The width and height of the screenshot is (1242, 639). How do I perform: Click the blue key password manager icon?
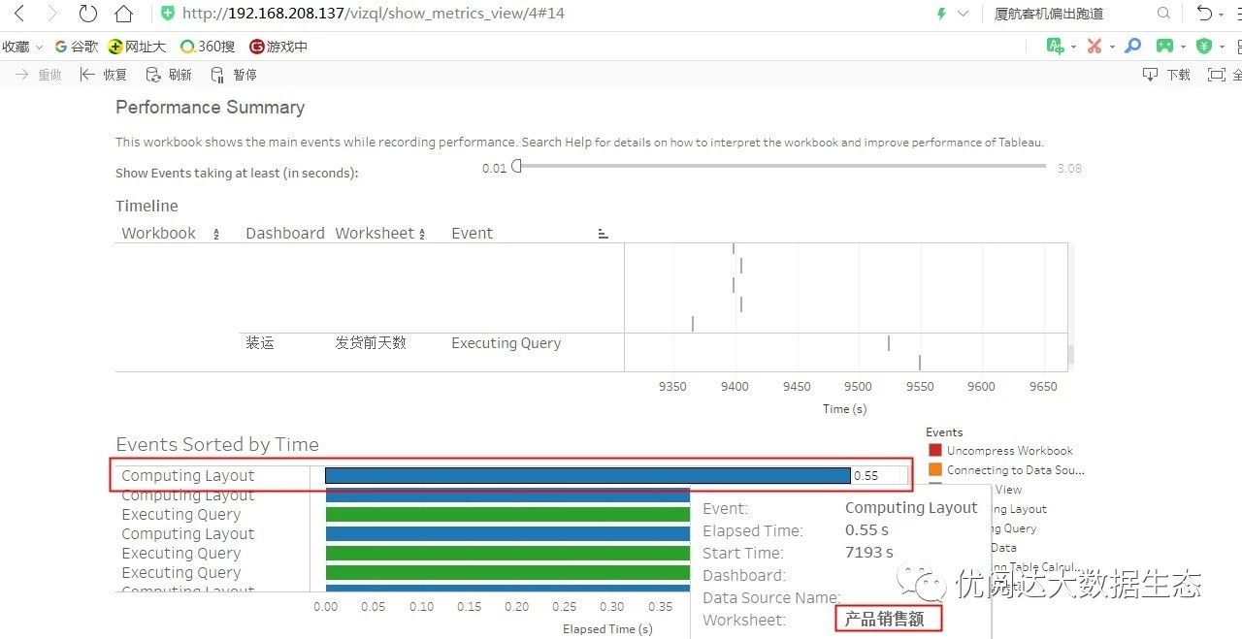pos(1132,46)
